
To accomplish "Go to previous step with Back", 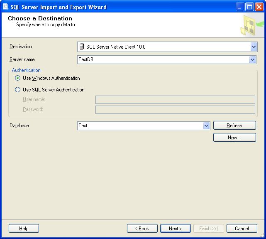I will coord(142,229).
